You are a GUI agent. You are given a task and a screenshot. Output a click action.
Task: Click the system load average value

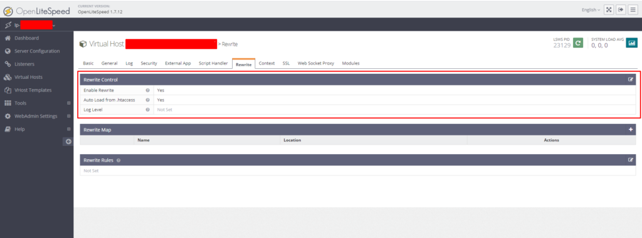(x=599, y=45)
